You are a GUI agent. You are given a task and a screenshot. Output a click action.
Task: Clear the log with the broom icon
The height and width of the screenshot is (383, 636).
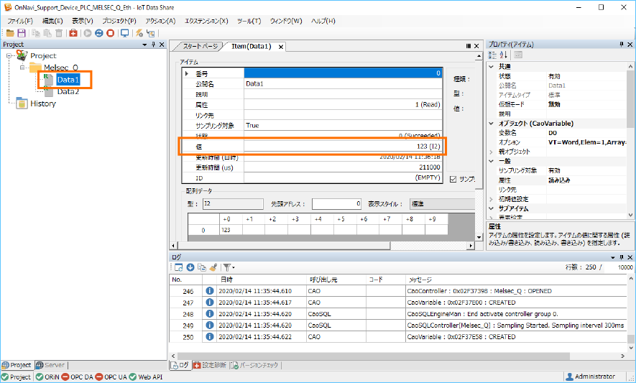click(x=213, y=267)
